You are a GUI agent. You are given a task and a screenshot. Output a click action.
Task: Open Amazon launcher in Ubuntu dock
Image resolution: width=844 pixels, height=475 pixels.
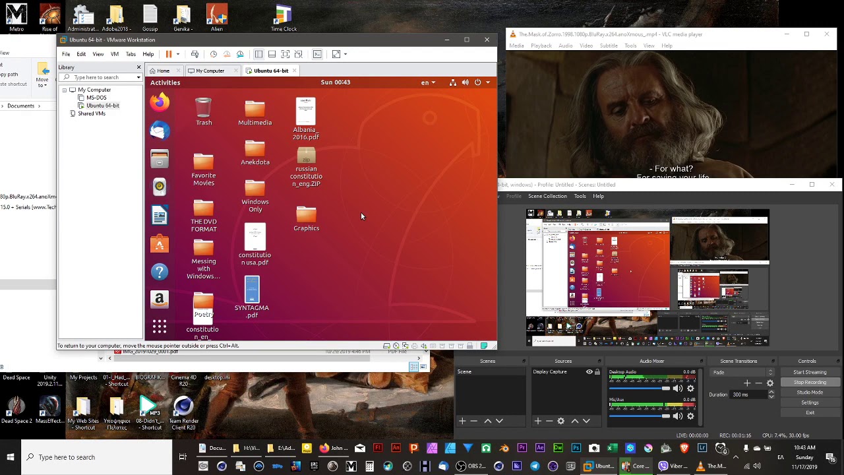159,300
